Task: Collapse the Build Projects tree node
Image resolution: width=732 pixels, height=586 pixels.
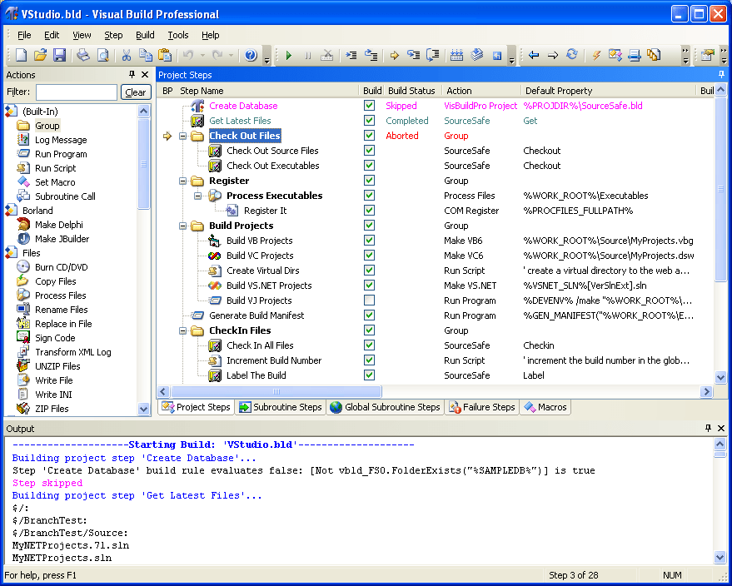Action: (184, 226)
